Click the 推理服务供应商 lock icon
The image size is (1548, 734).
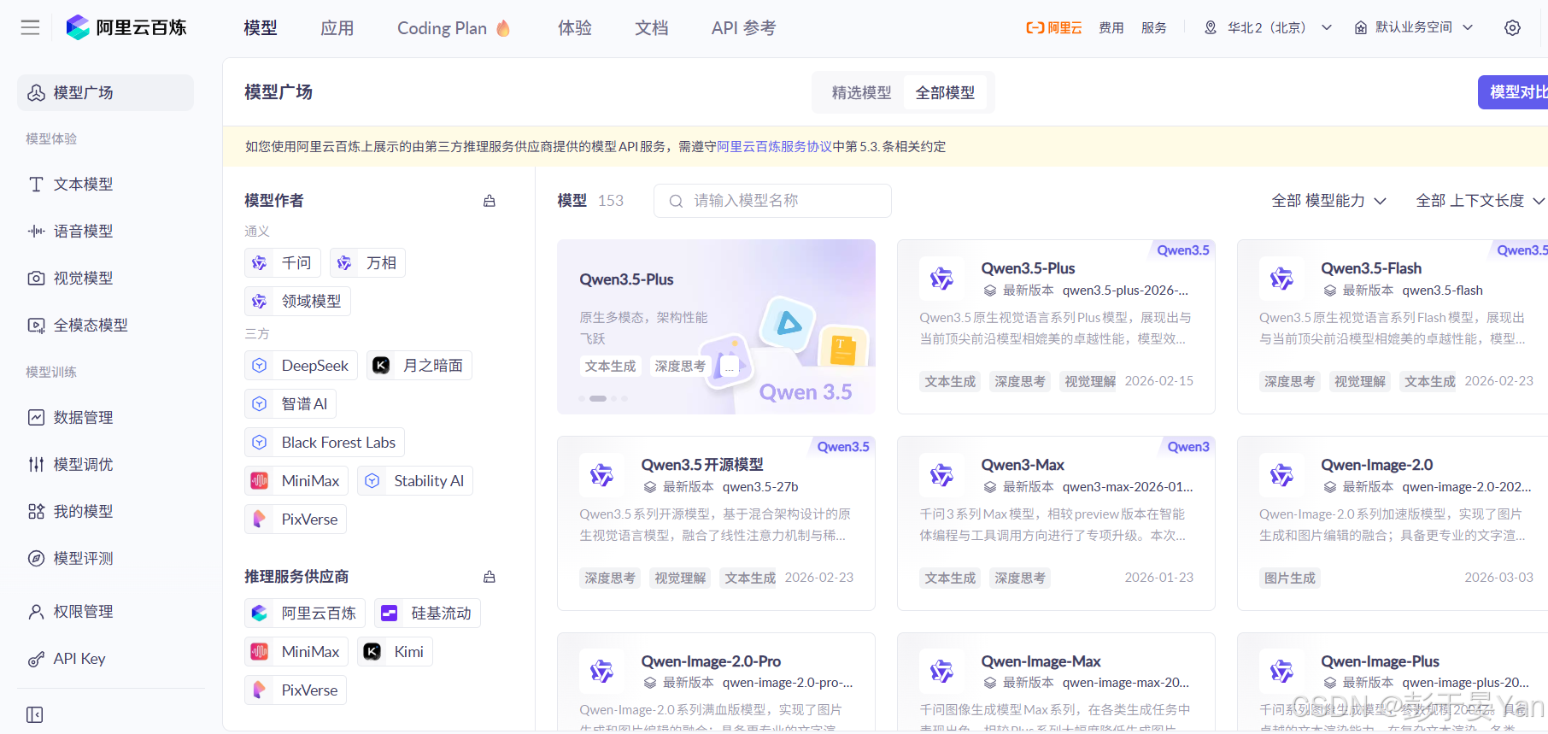(x=490, y=577)
